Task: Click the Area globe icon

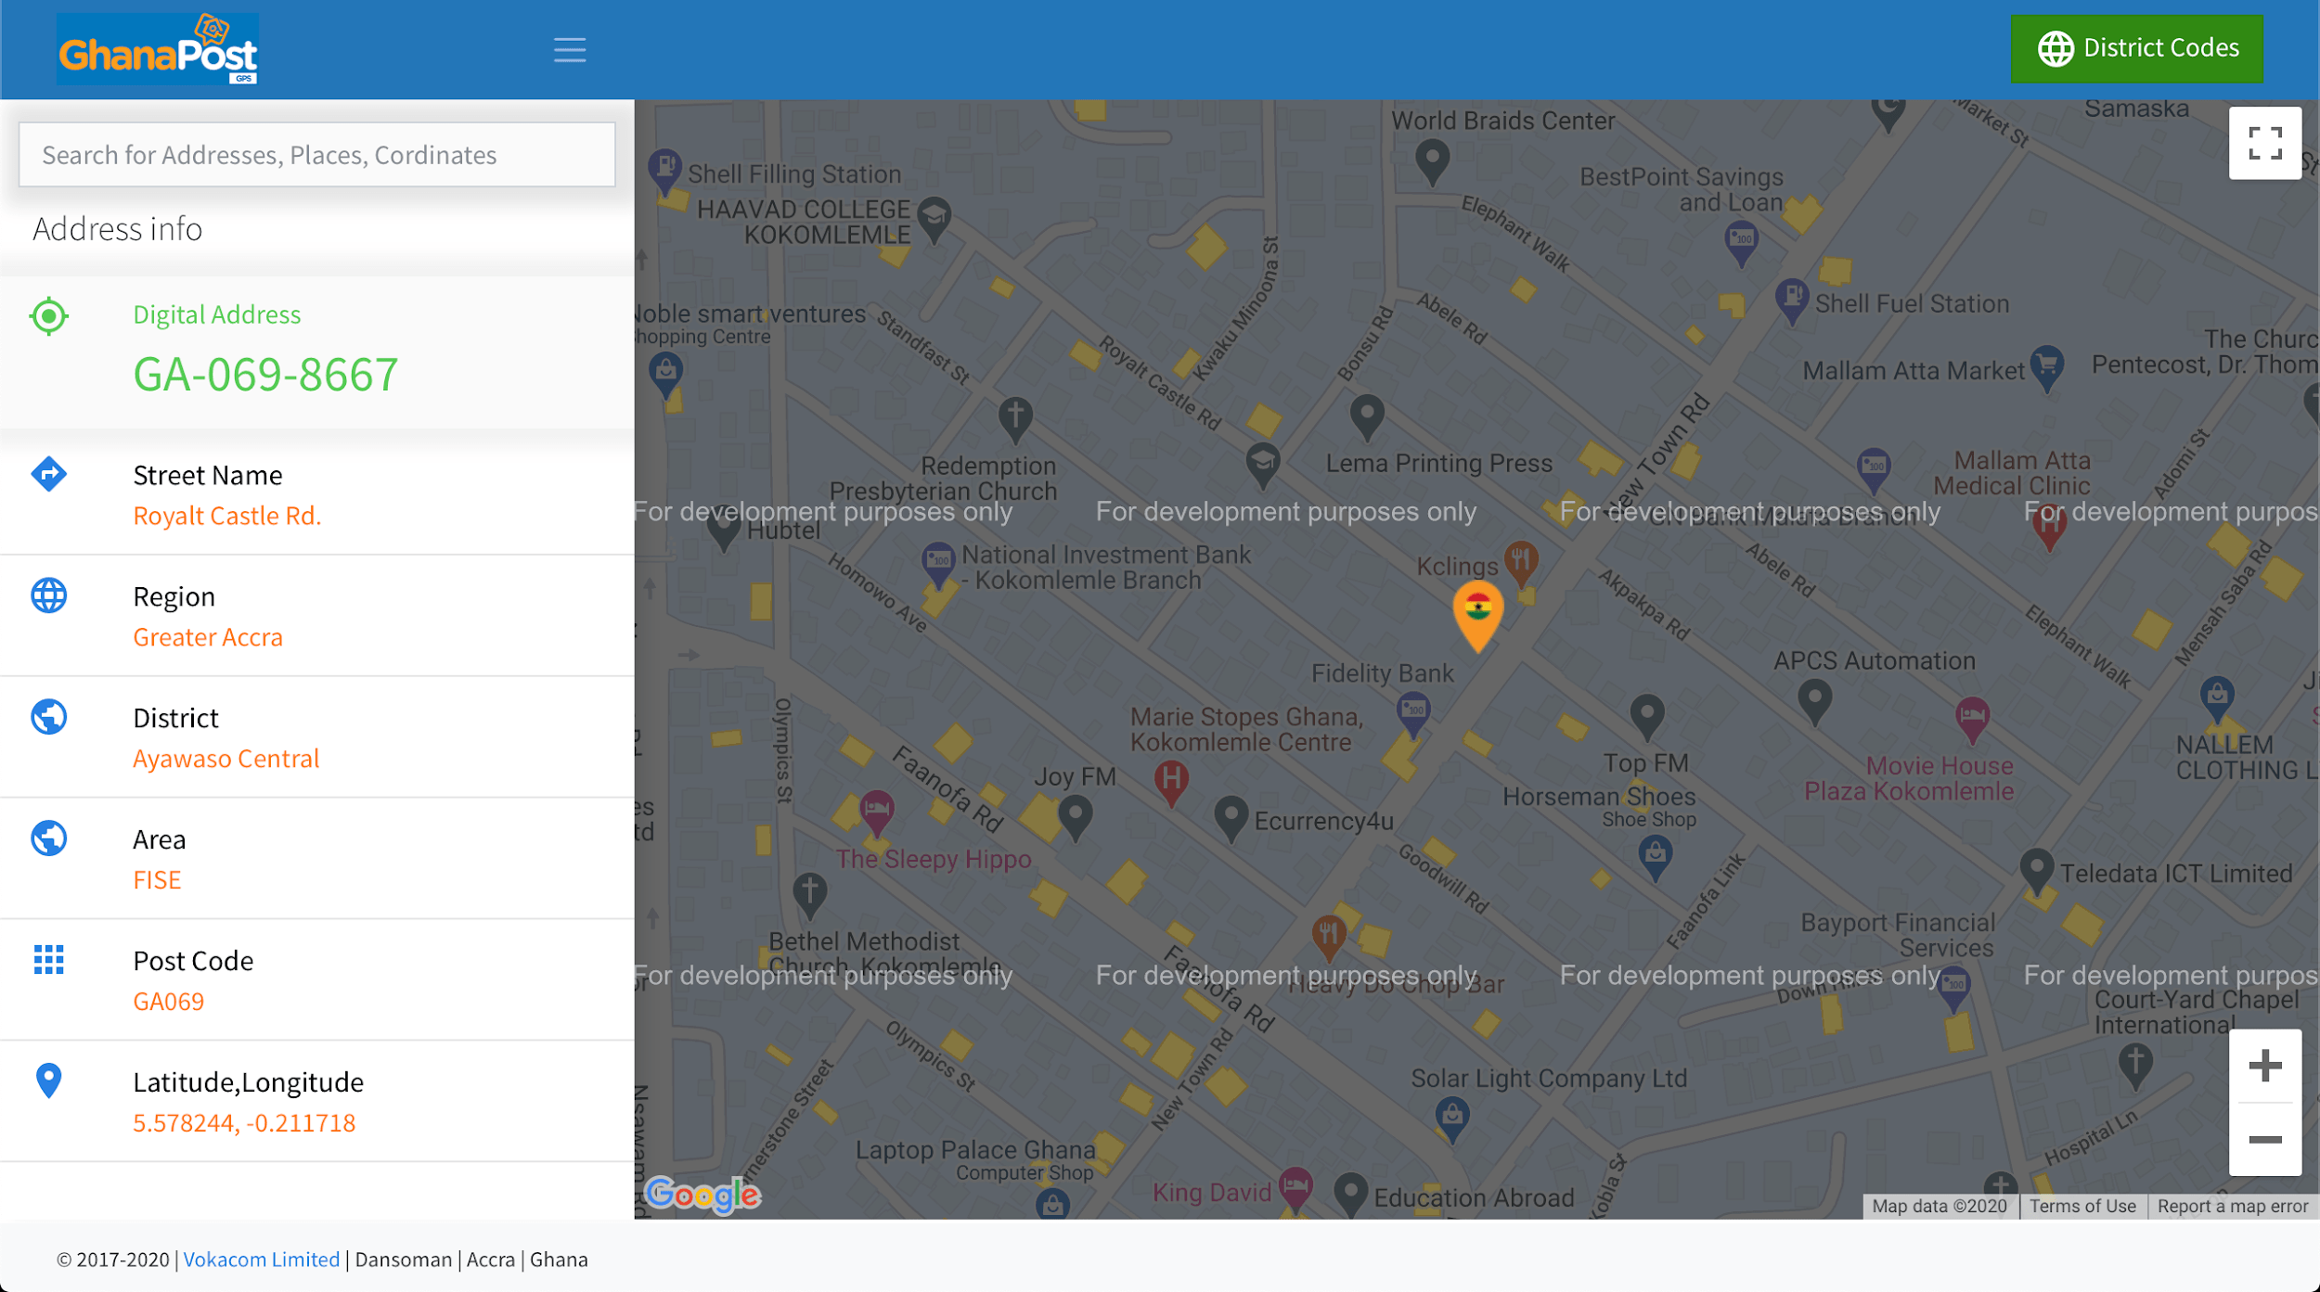Action: [49, 838]
